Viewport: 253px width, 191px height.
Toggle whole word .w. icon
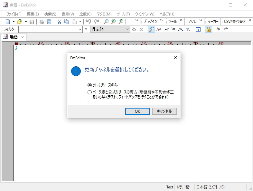181,29
